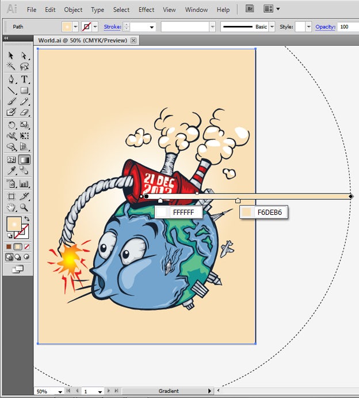Screen dimensions: 359x398
Task: Pick the Hand tool
Action: click(12, 207)
